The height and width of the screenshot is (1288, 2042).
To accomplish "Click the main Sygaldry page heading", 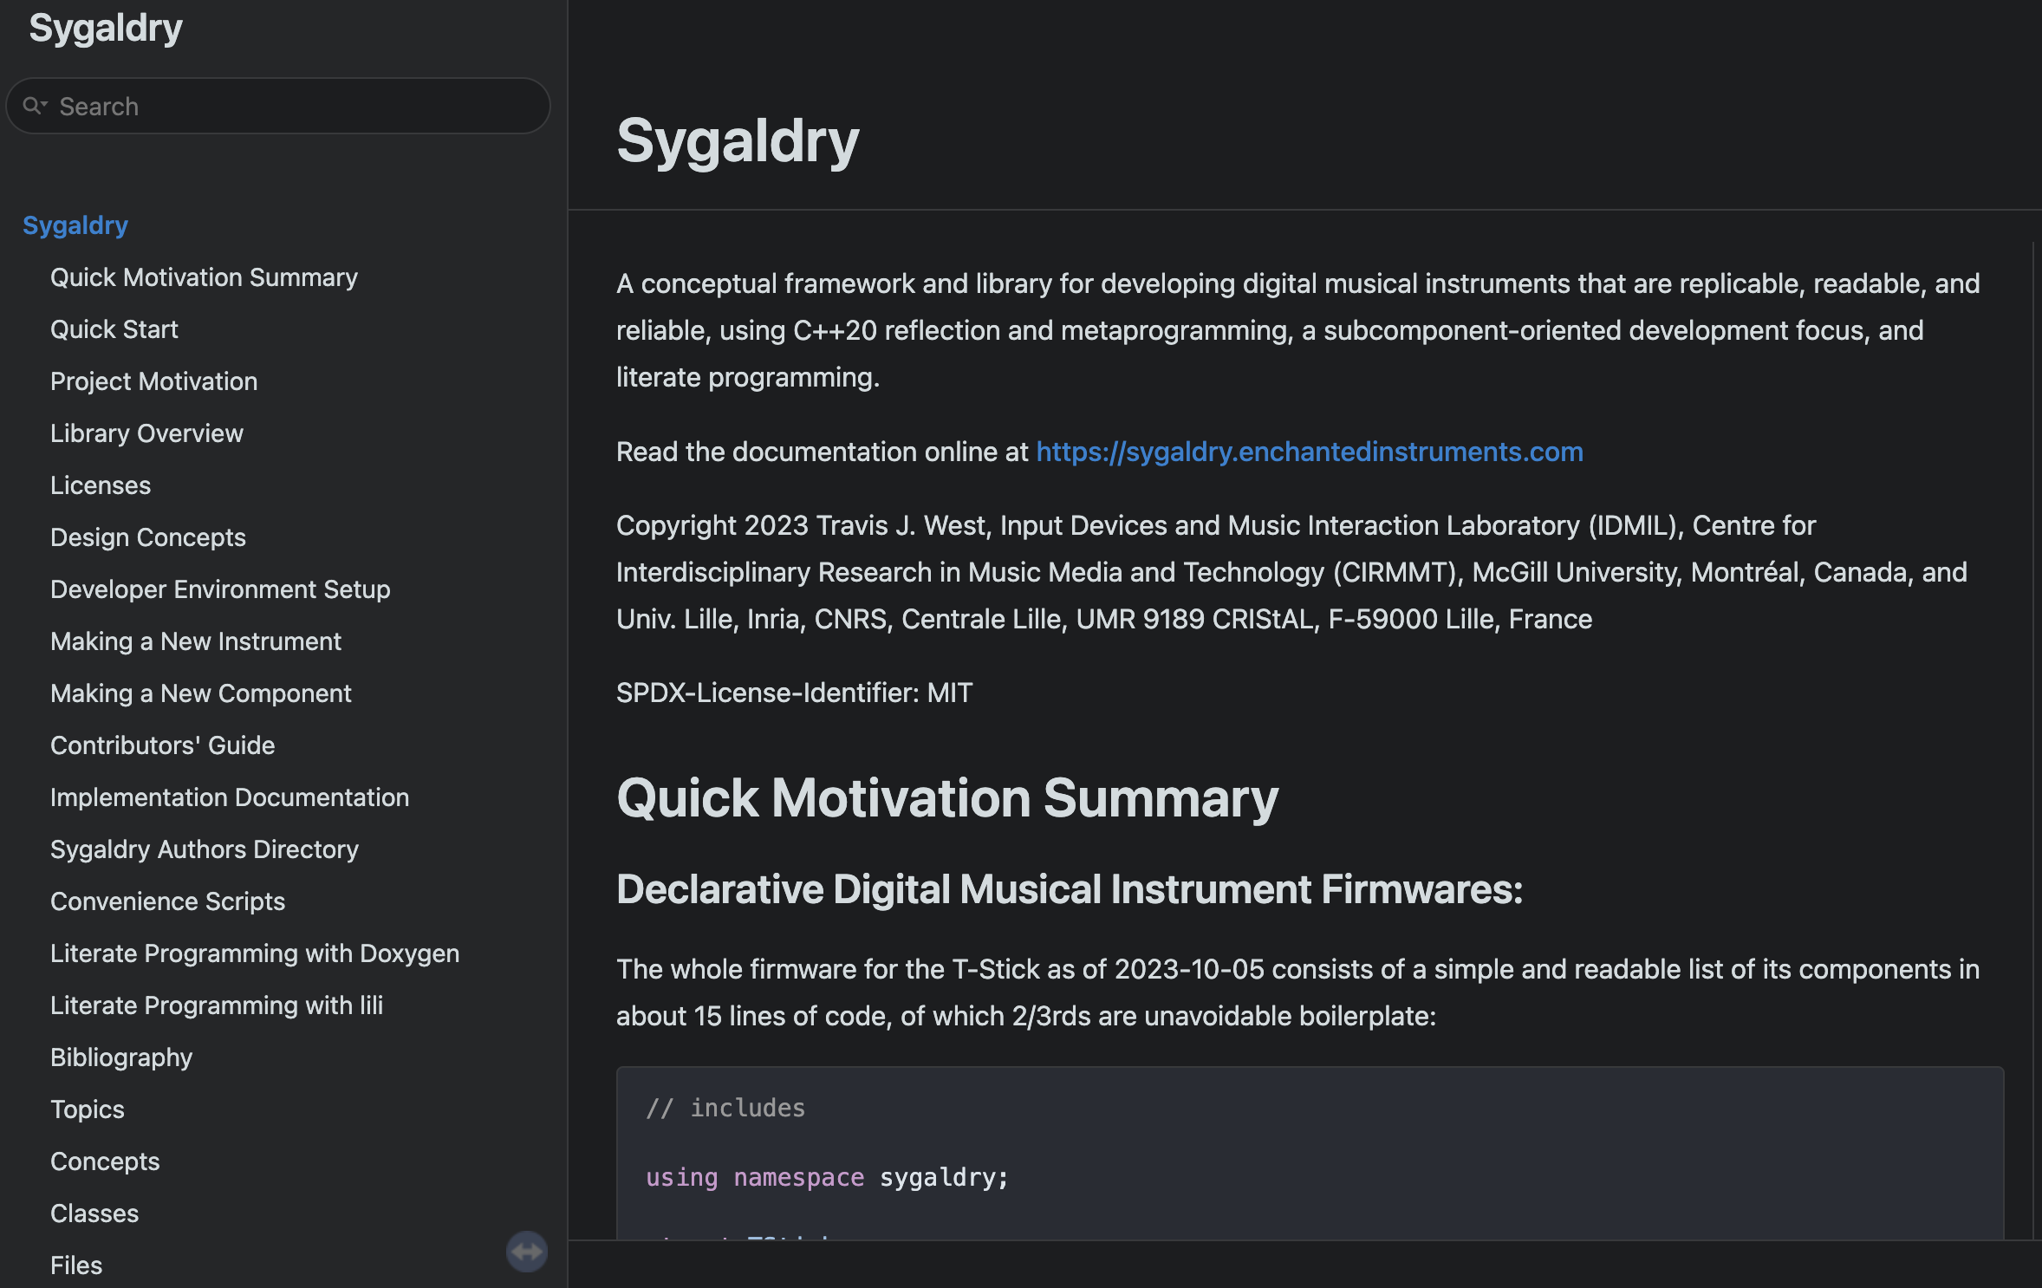I will (738, 140).
